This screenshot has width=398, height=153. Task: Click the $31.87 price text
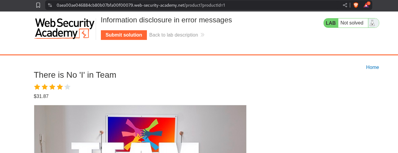pyautogui.click(x=41, y=96)
